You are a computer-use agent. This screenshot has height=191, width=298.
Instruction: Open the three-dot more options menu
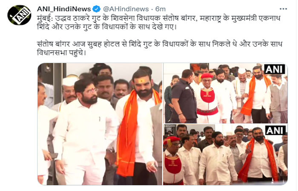pyautogui.click(x=283, y=9)
